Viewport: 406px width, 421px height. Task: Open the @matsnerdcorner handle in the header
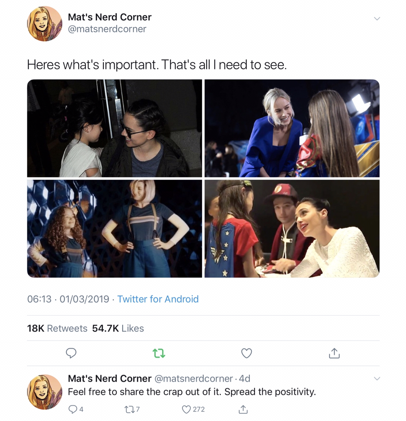(107, 29)
